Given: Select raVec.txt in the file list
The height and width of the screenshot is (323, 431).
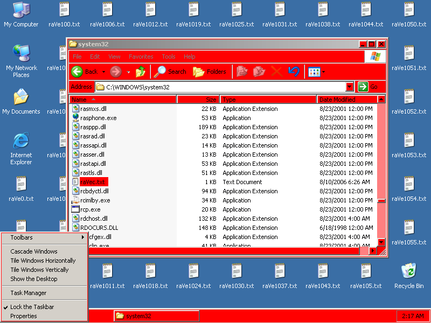Looking at the screenshot, I should pos(93,182).
